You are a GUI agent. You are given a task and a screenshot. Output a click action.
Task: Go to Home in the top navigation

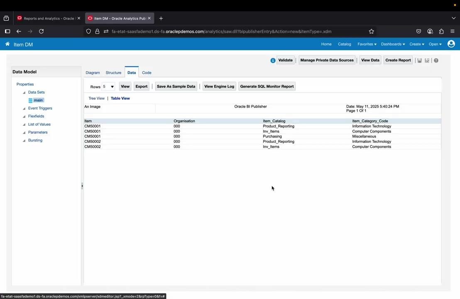point(326,44)
